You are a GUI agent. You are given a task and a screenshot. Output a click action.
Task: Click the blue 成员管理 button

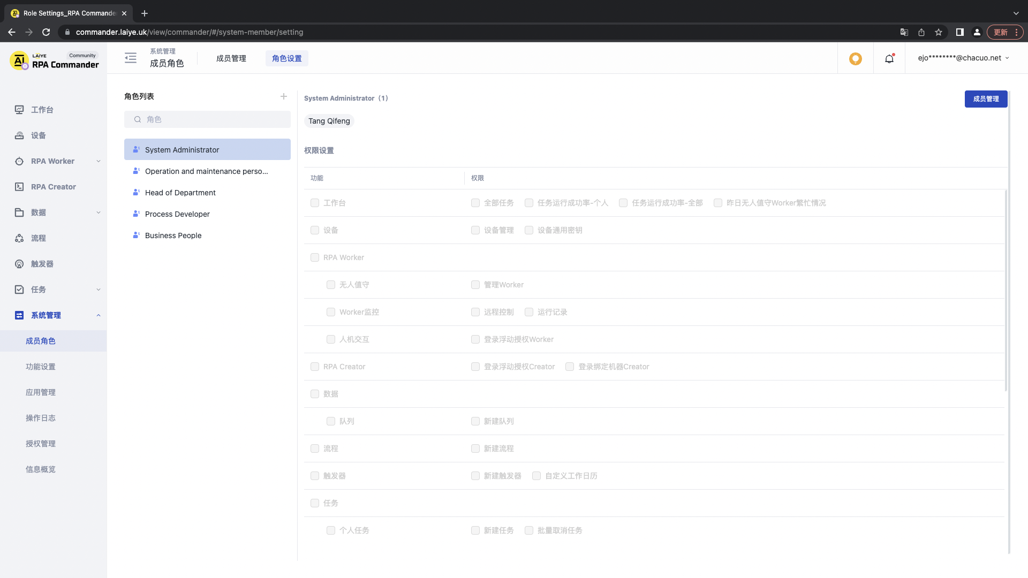pos(986,99)
